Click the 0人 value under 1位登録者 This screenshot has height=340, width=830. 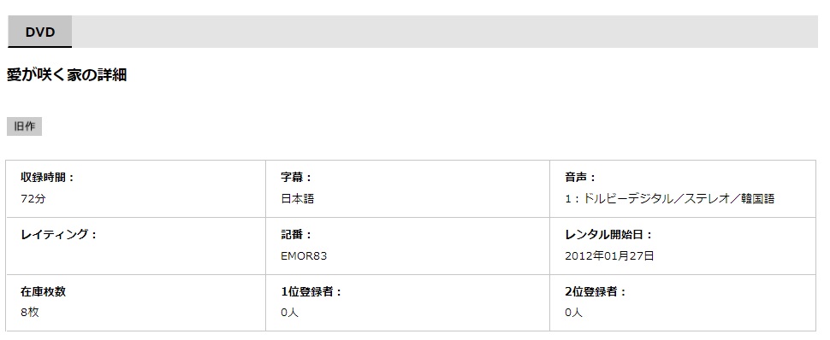click(x=289, y=313)
